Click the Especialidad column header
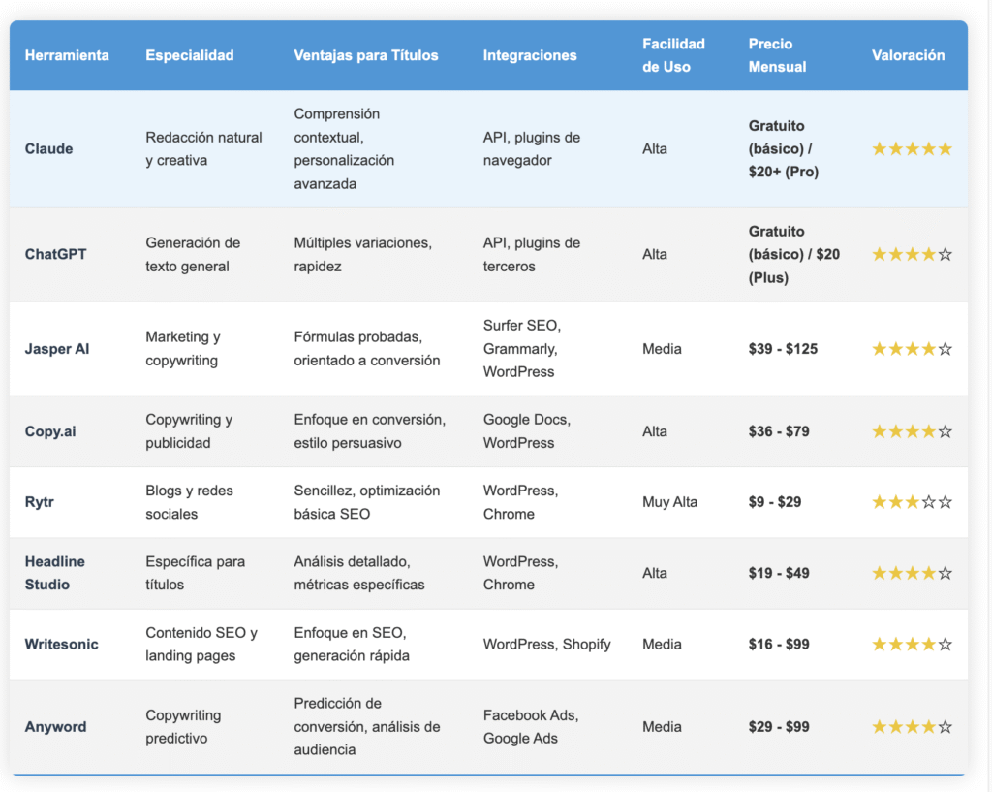992x792 pixels. pos(189,55)
